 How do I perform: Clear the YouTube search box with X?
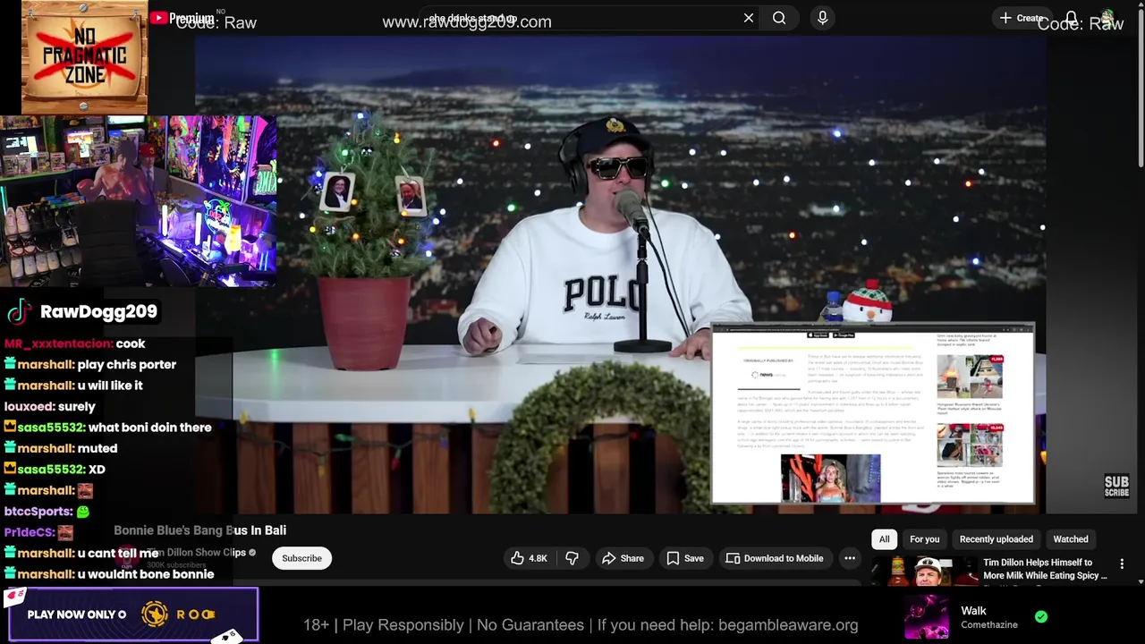coord(749,18)
